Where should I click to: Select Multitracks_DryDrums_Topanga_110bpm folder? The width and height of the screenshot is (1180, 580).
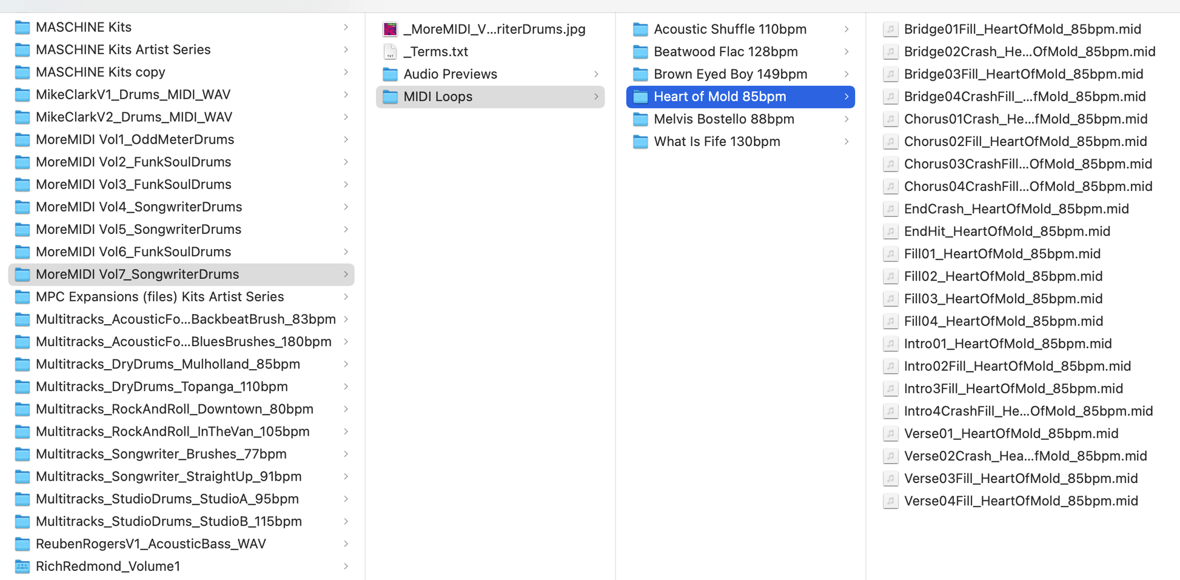(161, 387)
